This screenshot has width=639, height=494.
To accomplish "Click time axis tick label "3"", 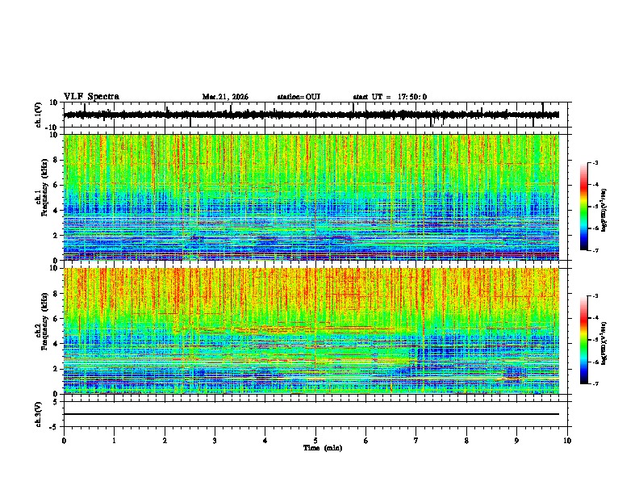I will pyautogui.click(x=215, y=441).
